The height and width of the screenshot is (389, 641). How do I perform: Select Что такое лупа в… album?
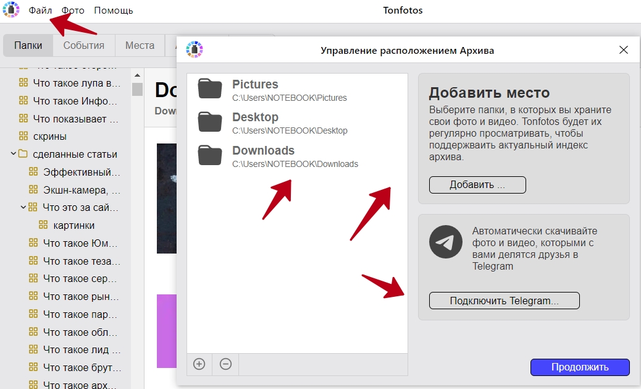pyautogui.click(x=77, y=83)
